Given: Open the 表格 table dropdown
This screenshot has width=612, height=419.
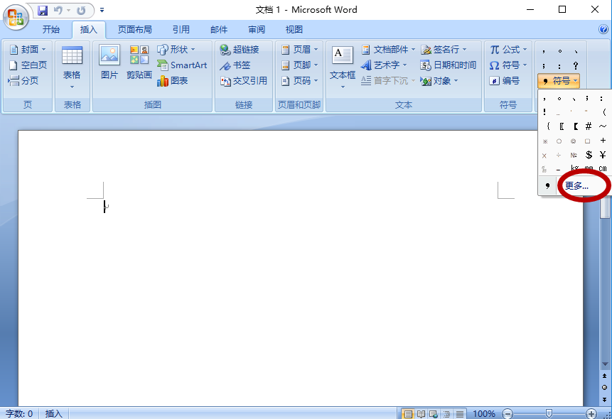Looking at the screenshot, I should (x=73, y=68).
